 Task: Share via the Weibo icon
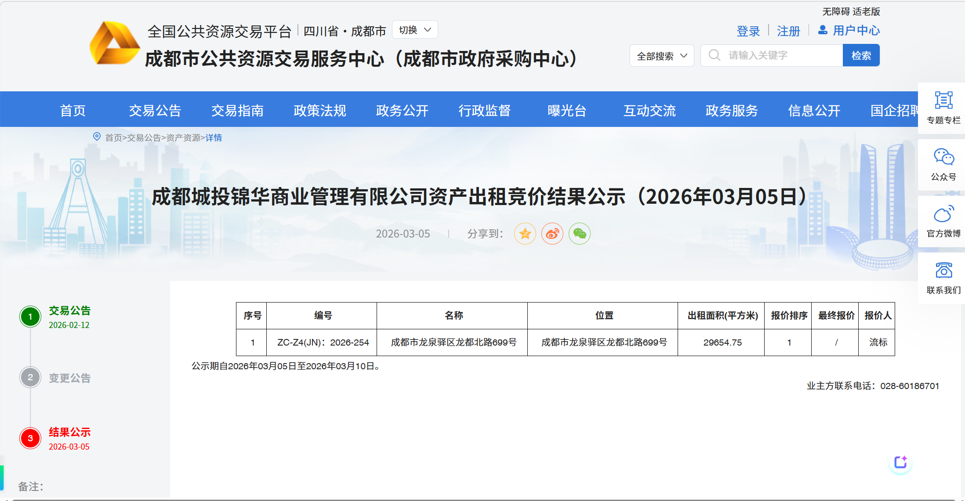point(552,234)
